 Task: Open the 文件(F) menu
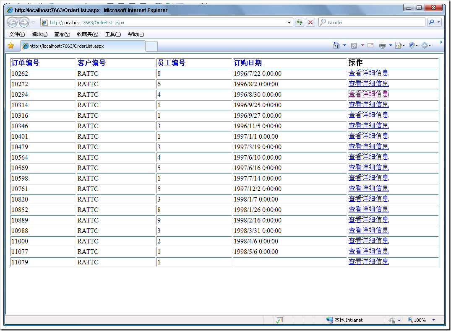17,34
